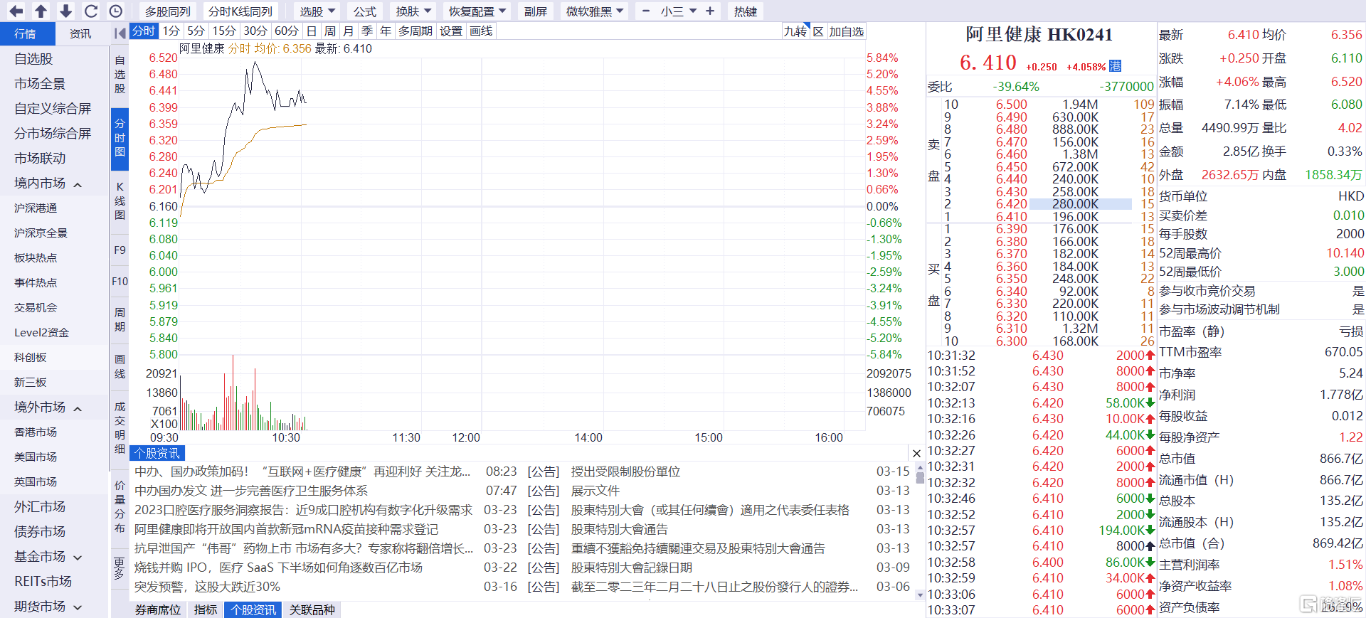1366x618 pixels.
Task: Select the 1分 period tab
Action: [x=171, y=31]
